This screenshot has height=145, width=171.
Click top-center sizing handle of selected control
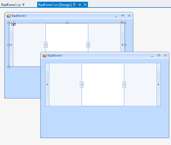pyautogui.click(x=67, y=23)
